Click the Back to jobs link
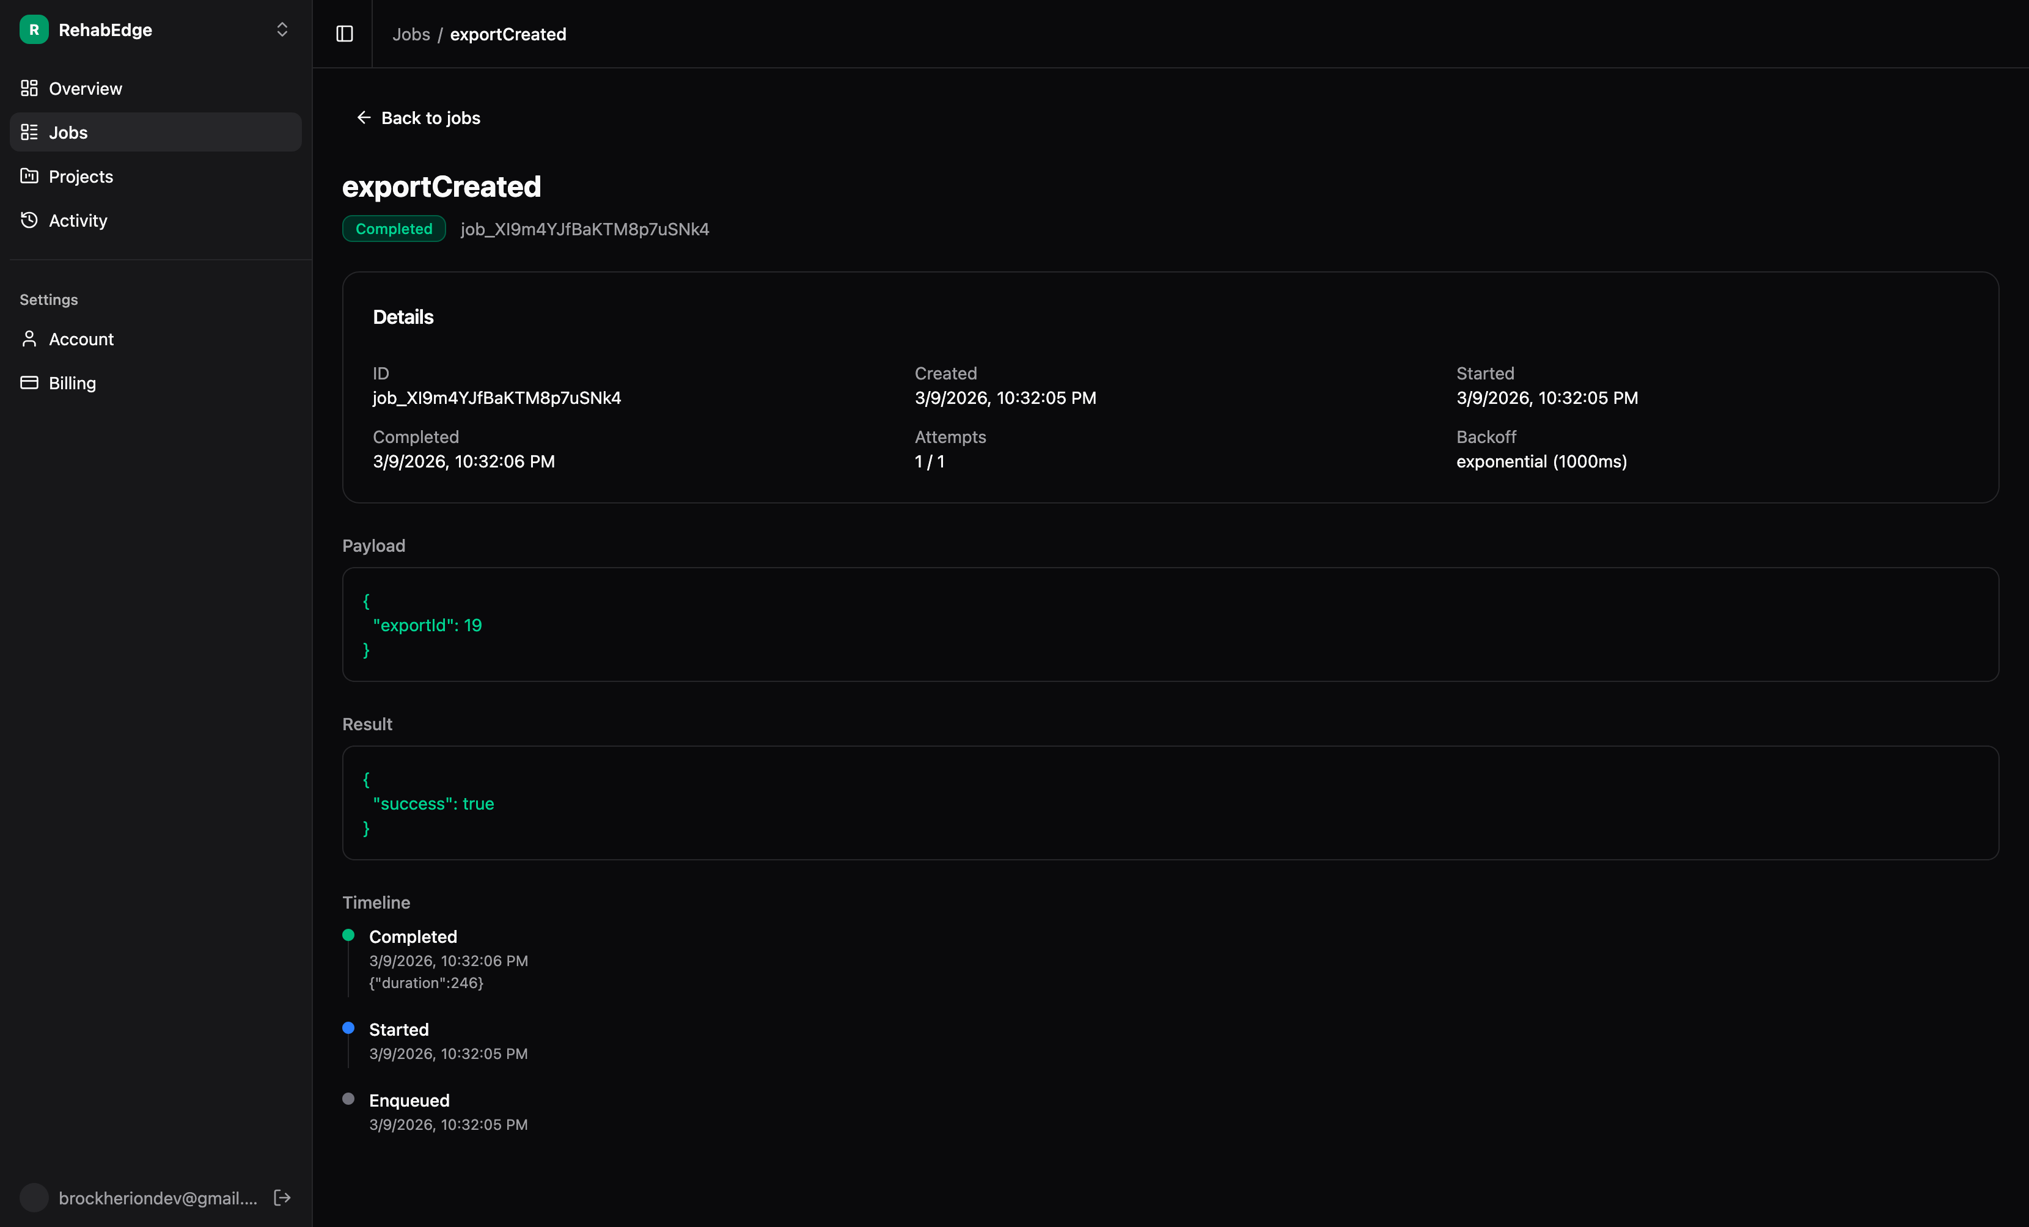This screenshot has height=1227, width=2029. point(418,118)
